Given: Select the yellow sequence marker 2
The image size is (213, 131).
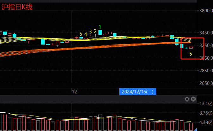Looking at the screenshot, I should 95,32.
